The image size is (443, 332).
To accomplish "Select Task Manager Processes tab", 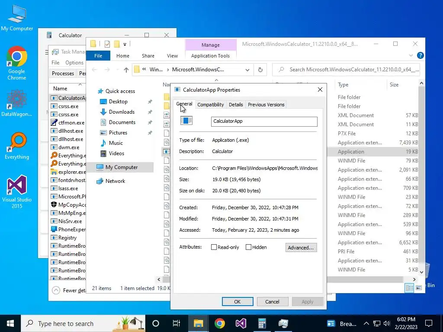I will [x=63, y=73].
